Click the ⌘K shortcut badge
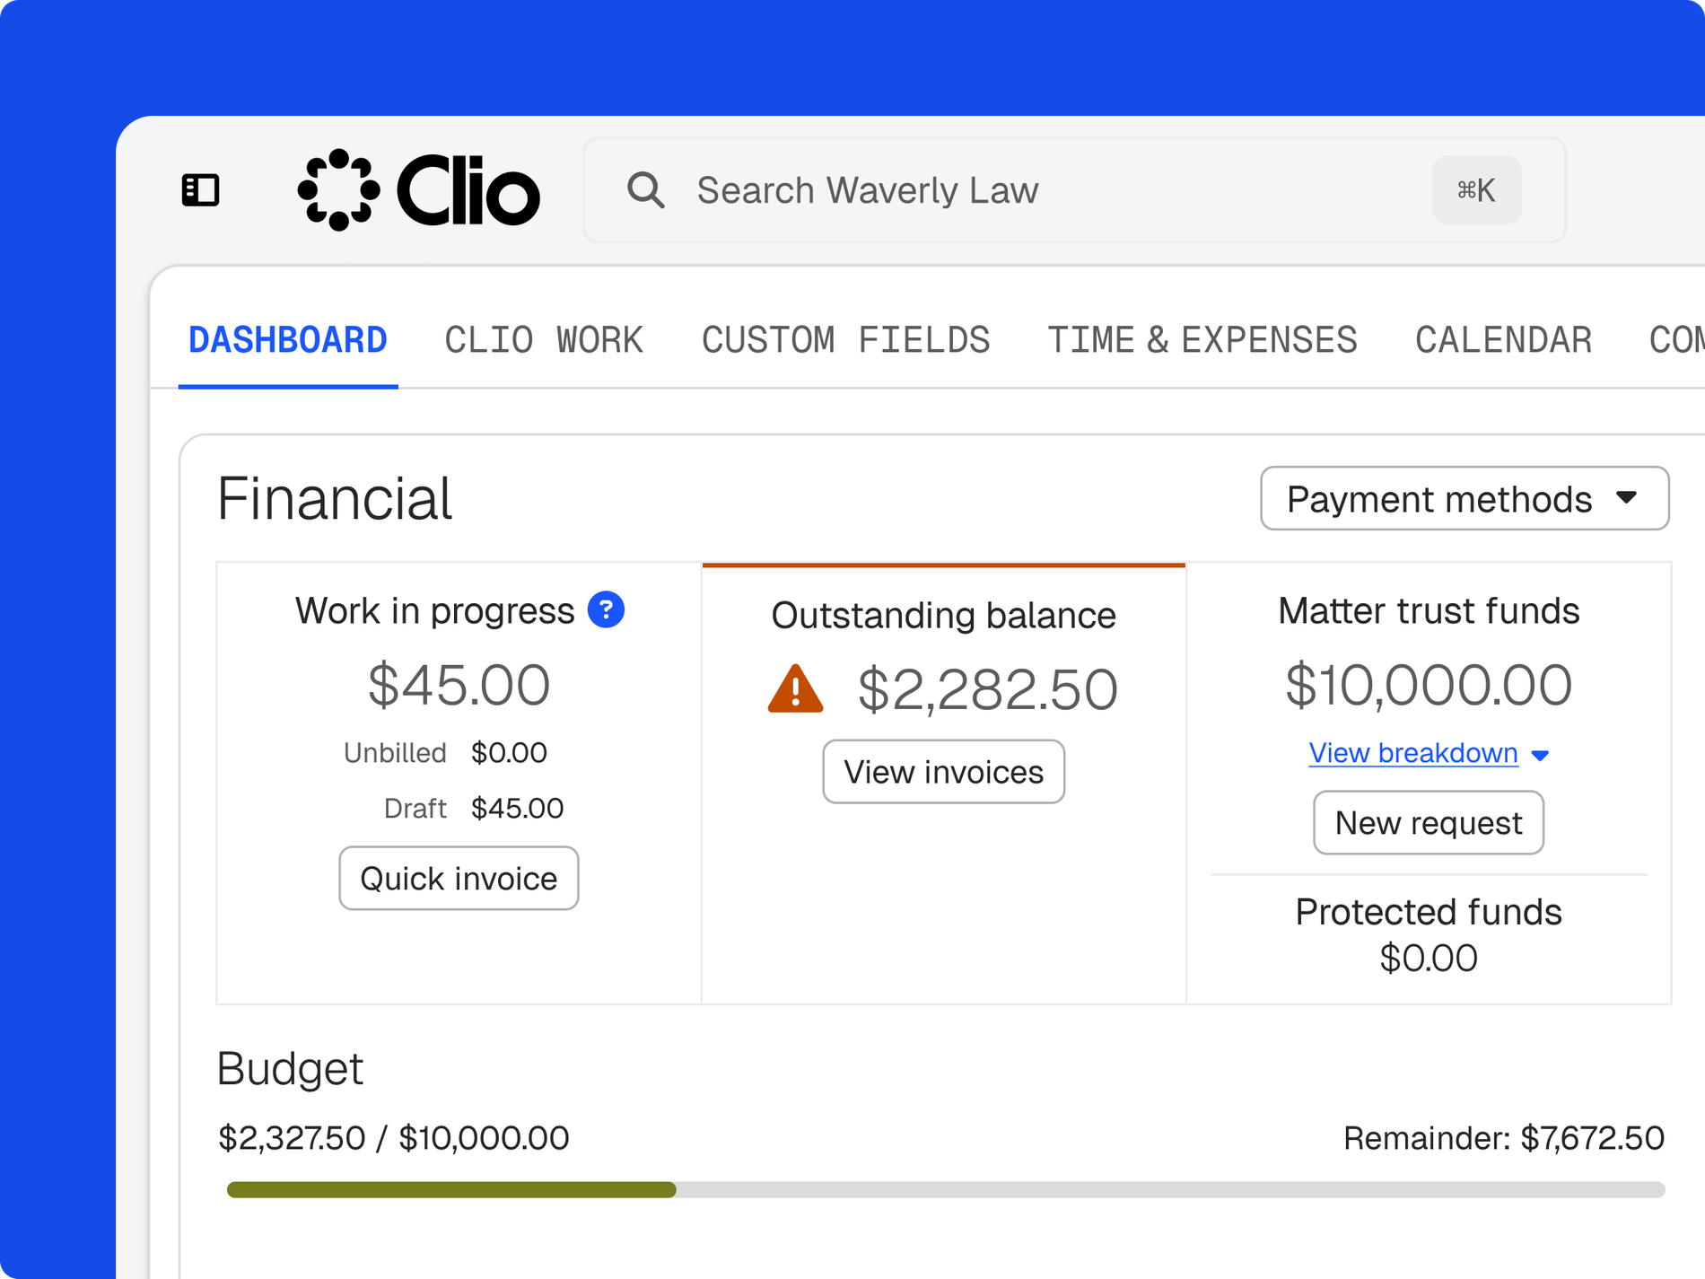1705x1279 pixels. click(1476, 190)
